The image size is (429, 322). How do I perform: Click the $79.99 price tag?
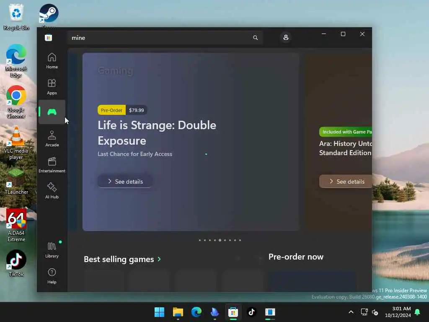136,110
